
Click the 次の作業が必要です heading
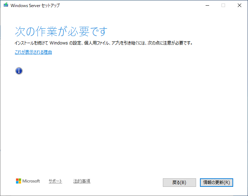[60, 31]
